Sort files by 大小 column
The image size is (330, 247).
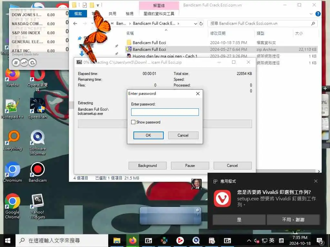coord(299,33)
